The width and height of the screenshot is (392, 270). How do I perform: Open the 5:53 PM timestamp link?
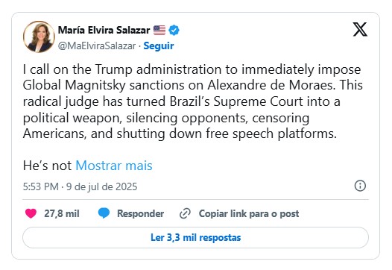[41, 186]
